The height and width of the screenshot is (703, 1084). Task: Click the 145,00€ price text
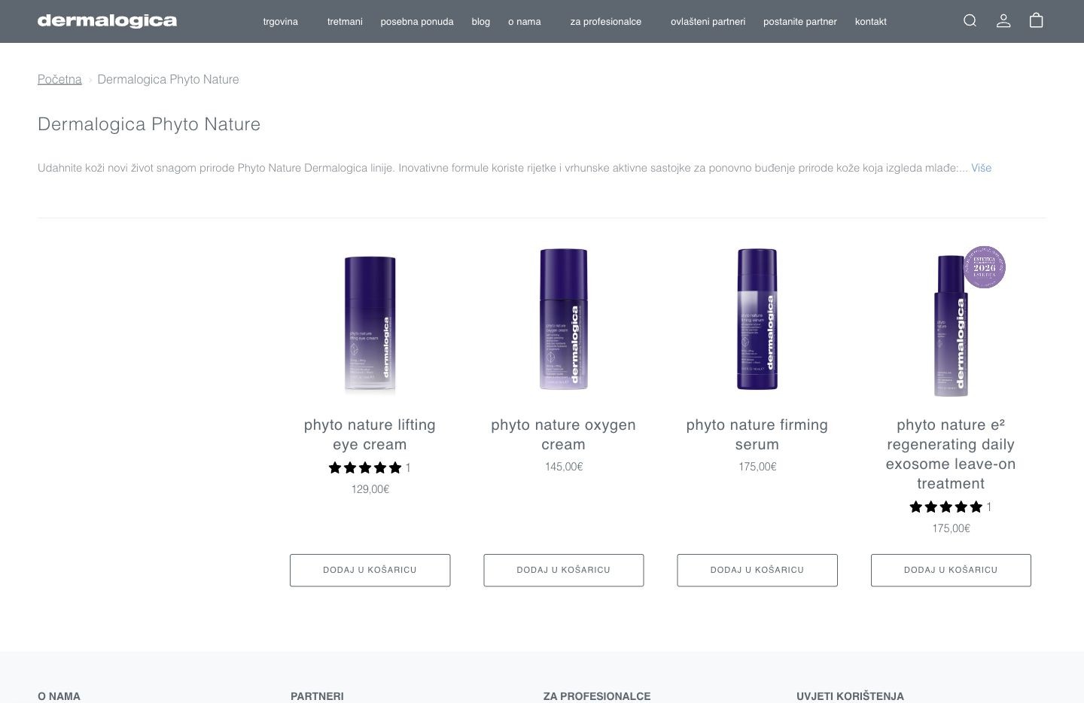(x=564, y=467)
